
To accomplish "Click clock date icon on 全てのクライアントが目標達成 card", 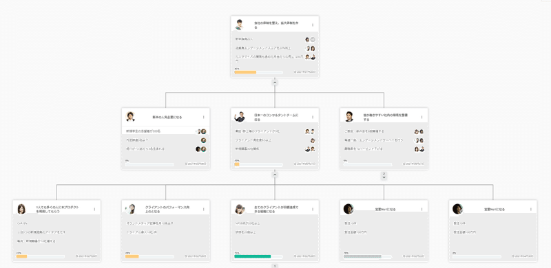I will (x=295, y=256).
